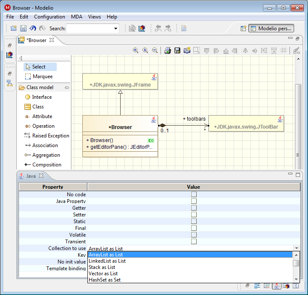Choose the Operation tool
Image resolution: width=308 pixels, height=295 pixels.
pyautogui.click(x=40, y=126)
